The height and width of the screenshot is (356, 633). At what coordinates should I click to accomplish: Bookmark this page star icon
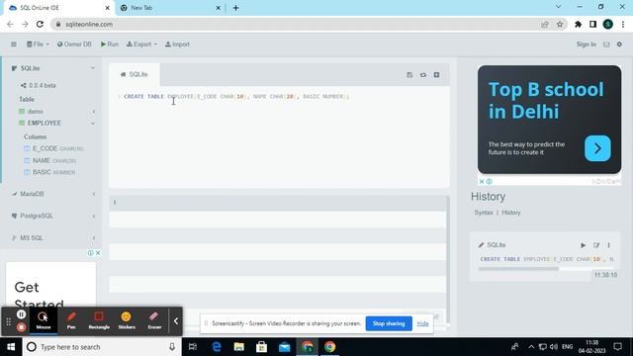coord(560,24)
